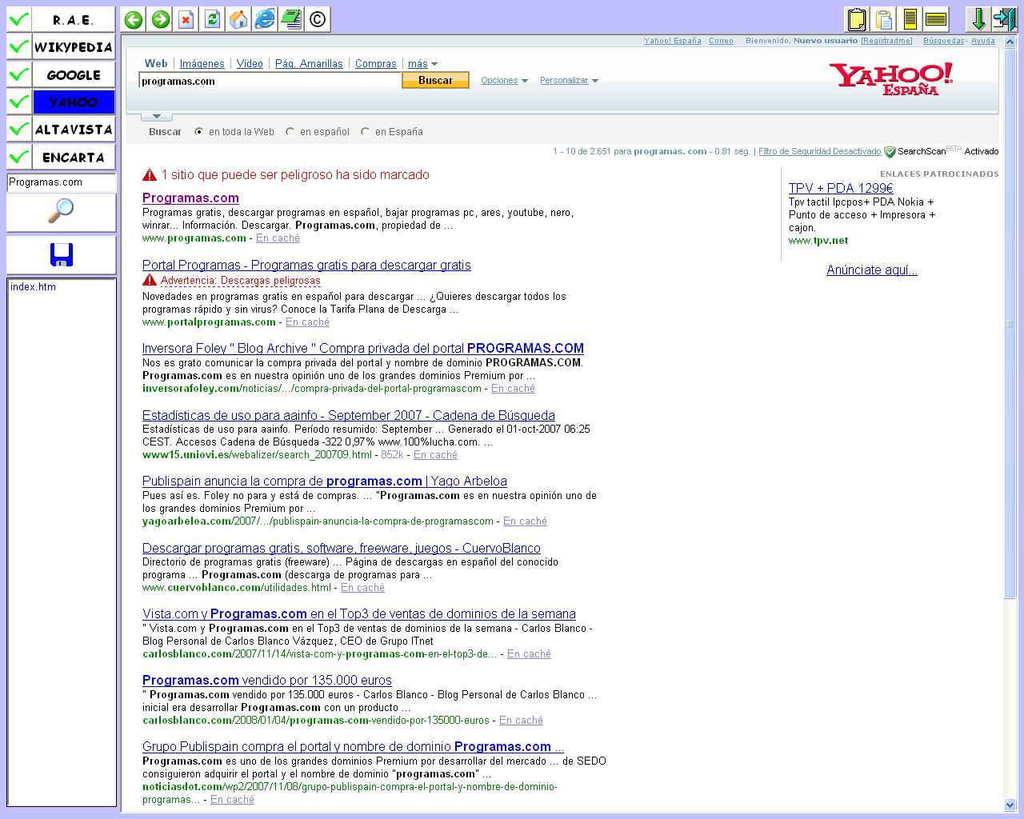Toggle the Google green checkmark
1024x819 pixels.
19,74
